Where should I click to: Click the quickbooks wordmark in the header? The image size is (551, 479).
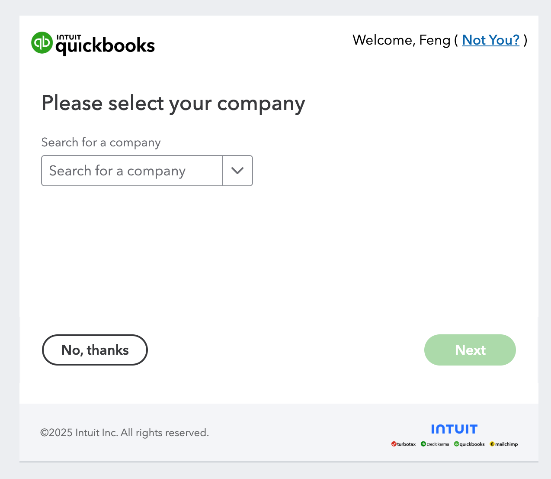click(x=105, y=46)
